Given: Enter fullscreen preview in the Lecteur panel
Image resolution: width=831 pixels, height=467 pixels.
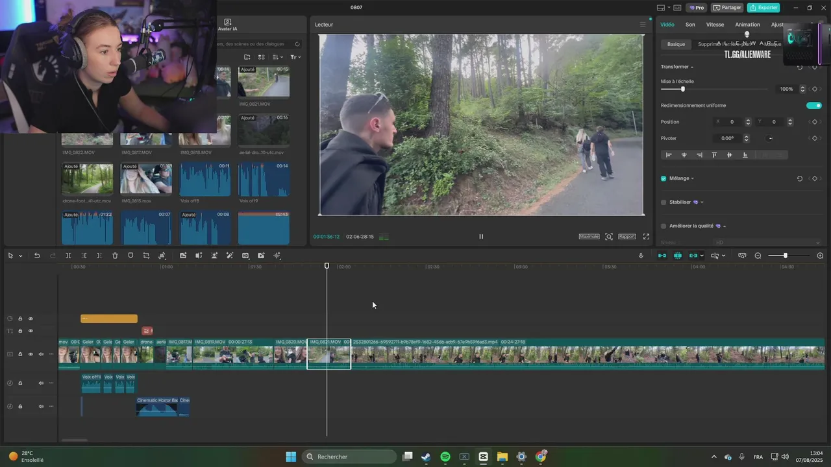Looking at the screenshot, I should click(x=646, y=237).
